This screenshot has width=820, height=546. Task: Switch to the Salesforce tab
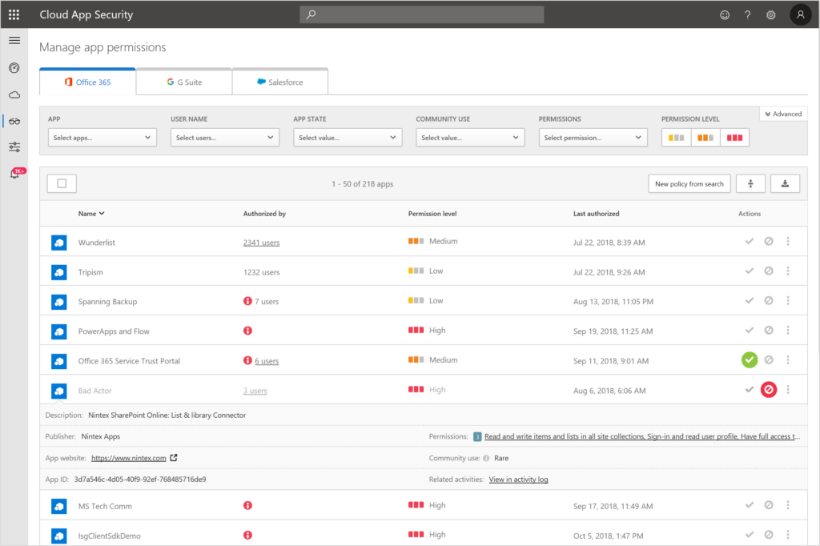(279, 81)
